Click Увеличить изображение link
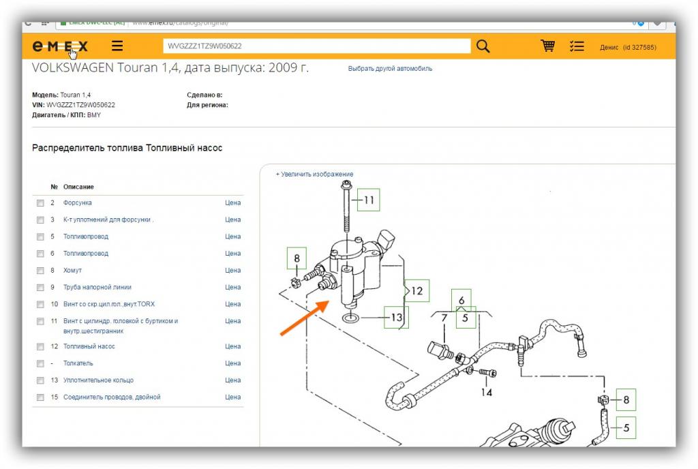This screenshot has width=698, height=469. 314,174
